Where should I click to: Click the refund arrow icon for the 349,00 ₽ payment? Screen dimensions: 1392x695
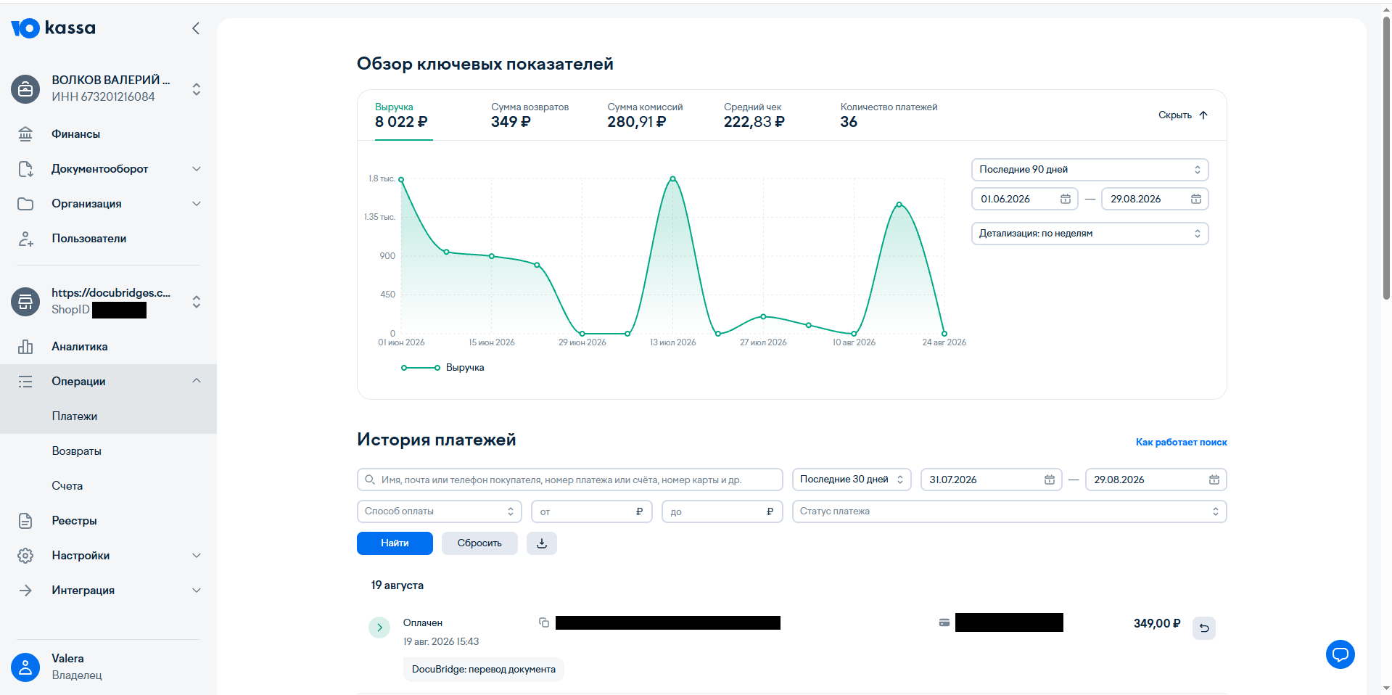(x=1204, y=628)
